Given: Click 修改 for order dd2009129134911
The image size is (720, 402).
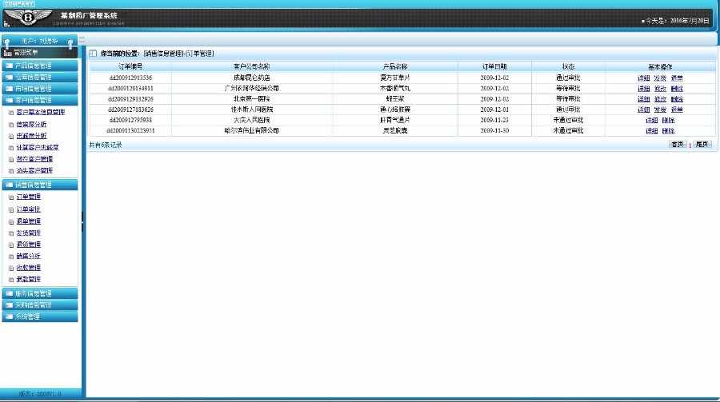Looking at the screenshot, I should tap(660, 89).
